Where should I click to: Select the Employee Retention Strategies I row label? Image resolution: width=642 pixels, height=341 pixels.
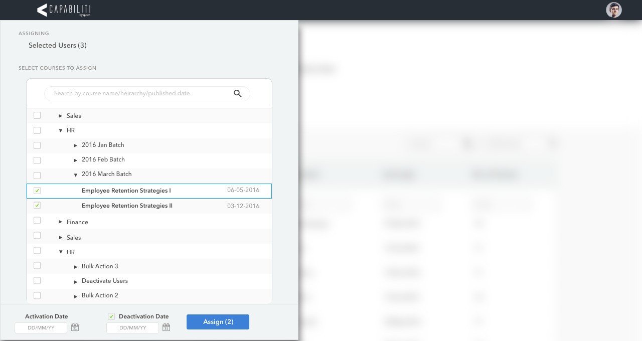pyautogui.click(x=126, y=191)
